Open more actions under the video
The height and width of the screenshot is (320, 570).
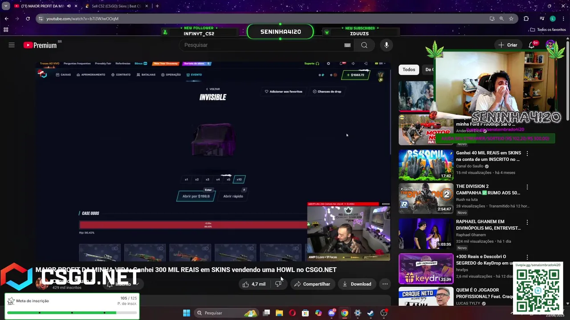385,284
